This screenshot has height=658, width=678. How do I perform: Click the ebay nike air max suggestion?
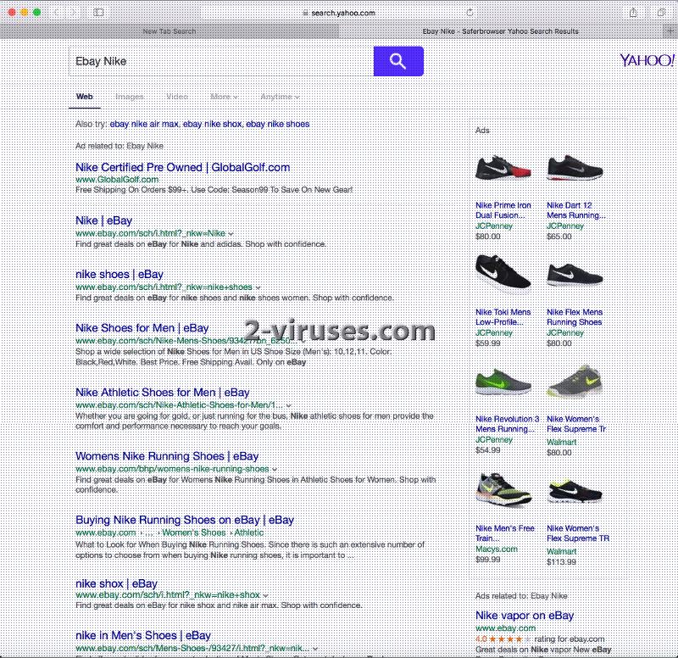pos(144,124)
